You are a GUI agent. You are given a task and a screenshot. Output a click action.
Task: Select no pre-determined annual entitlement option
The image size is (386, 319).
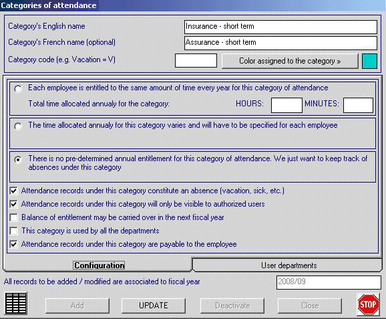[18, 160]
